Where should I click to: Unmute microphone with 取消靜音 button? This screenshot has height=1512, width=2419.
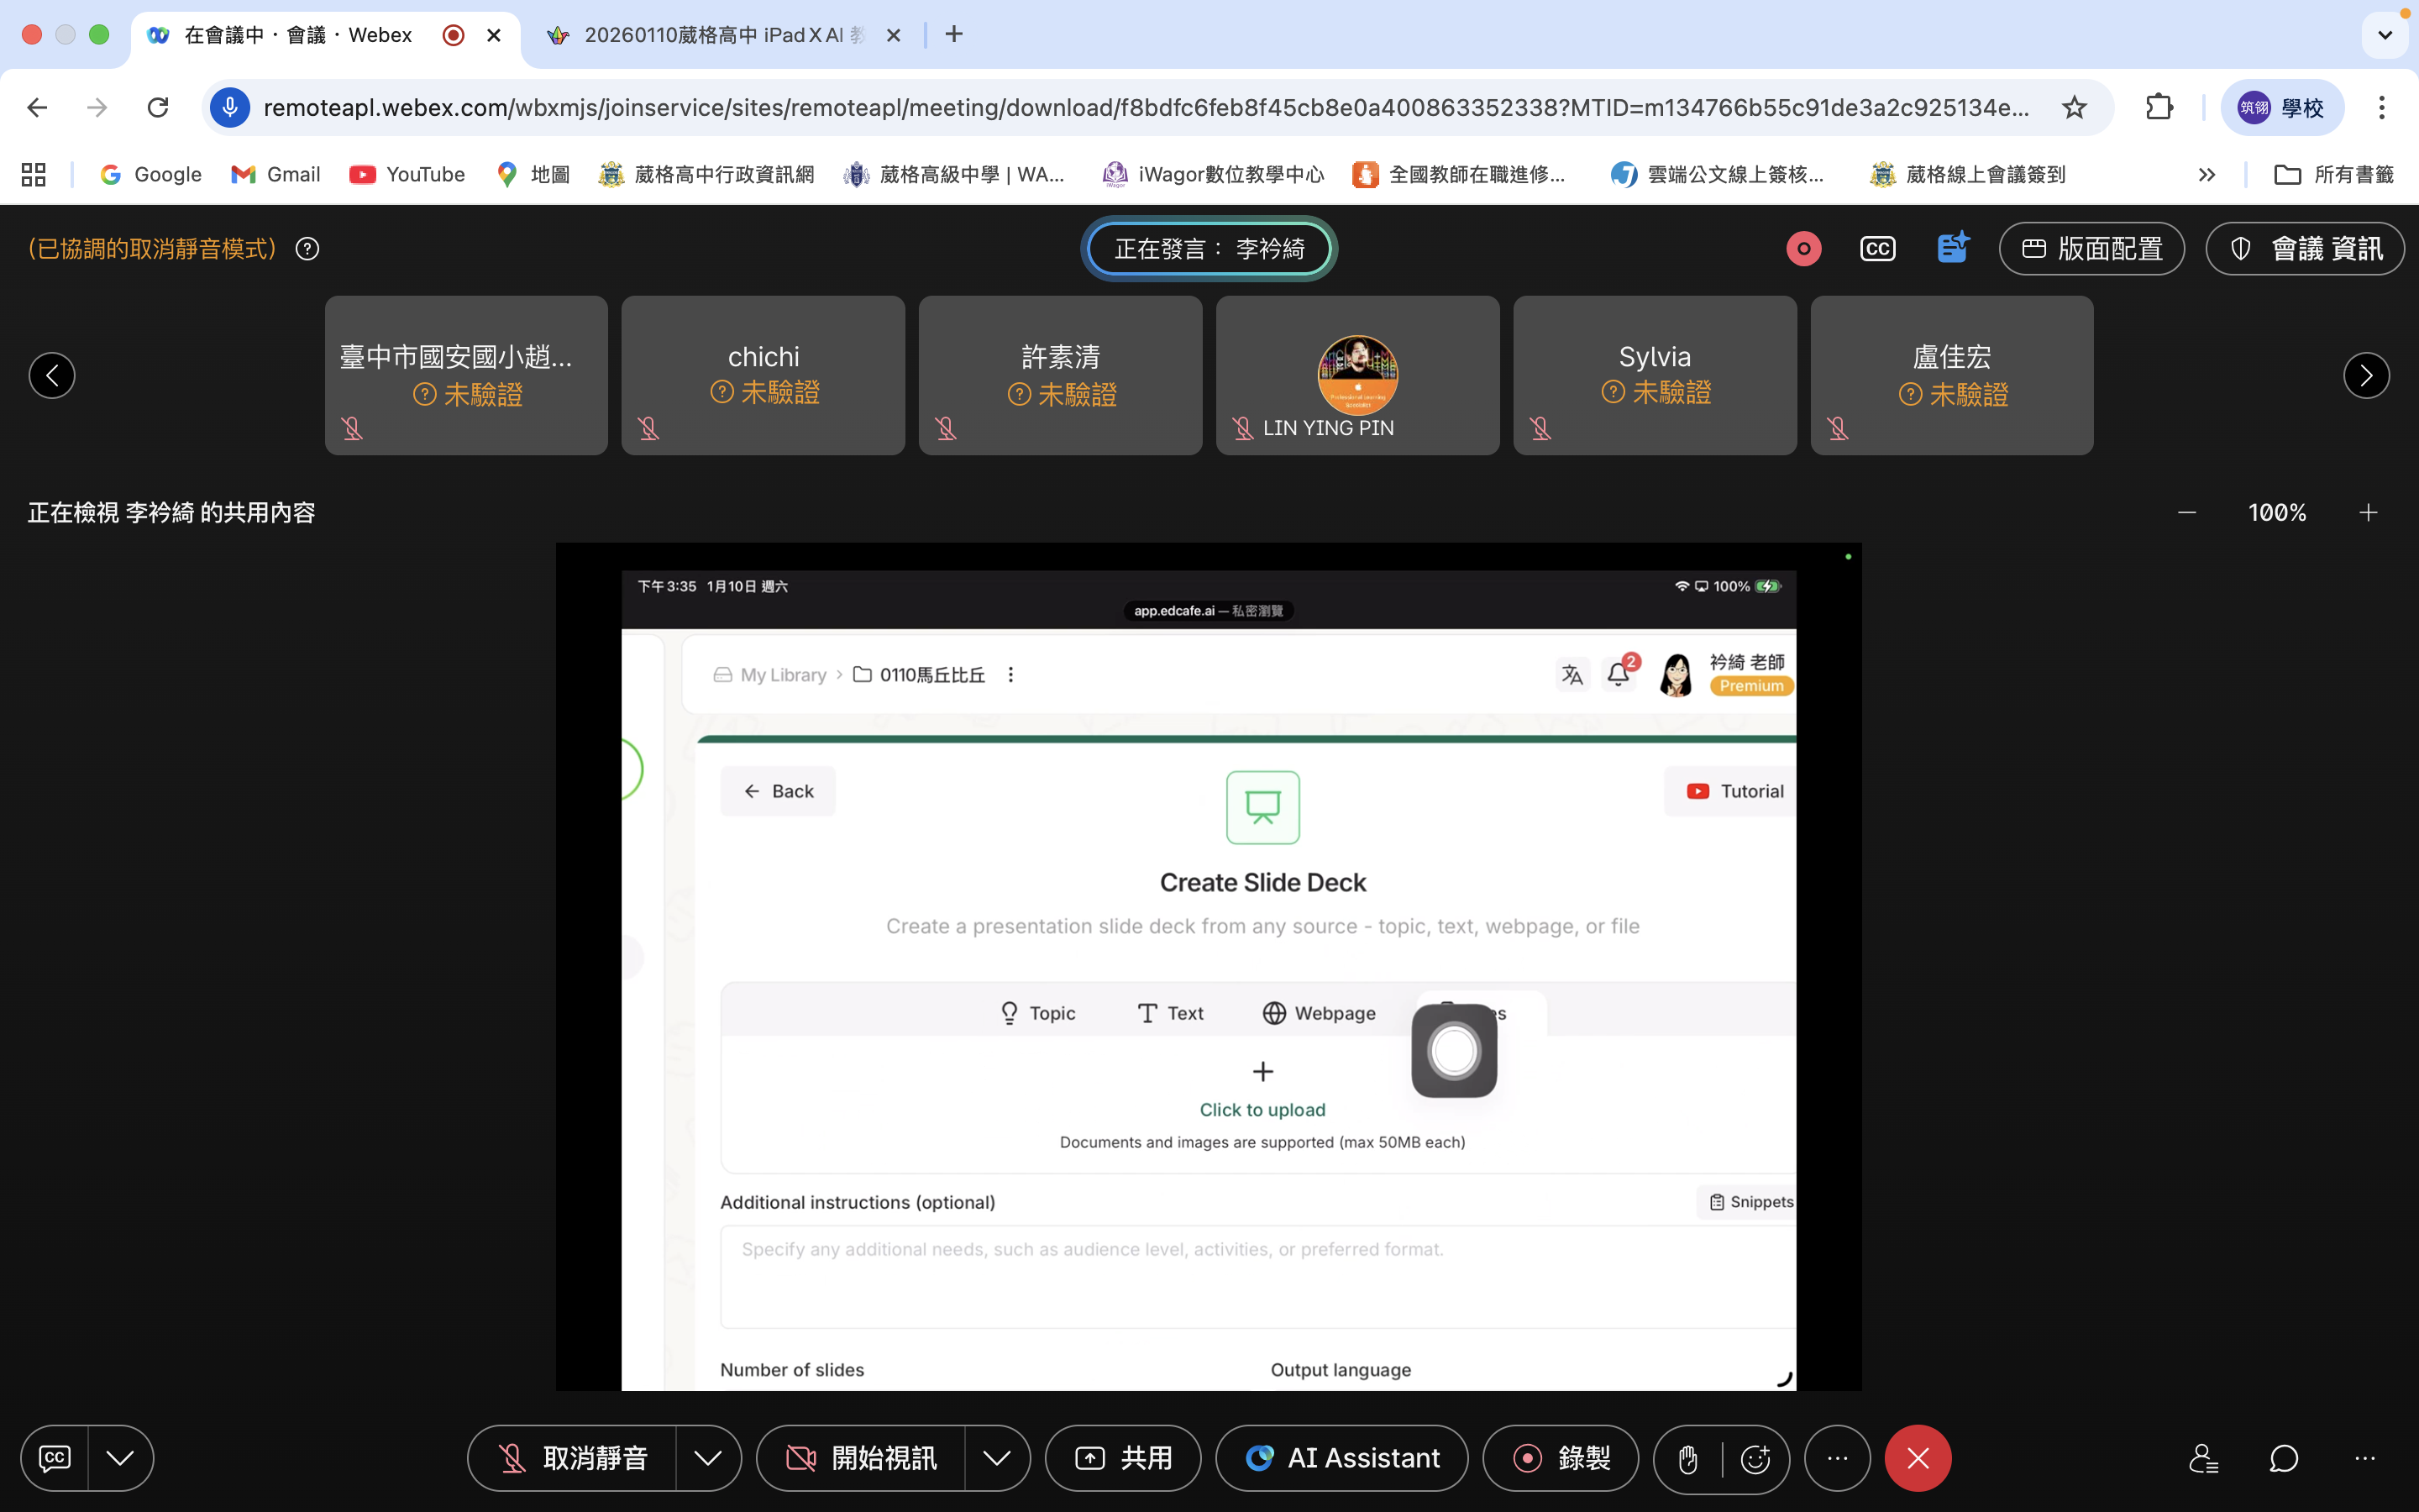point(574,1458)
